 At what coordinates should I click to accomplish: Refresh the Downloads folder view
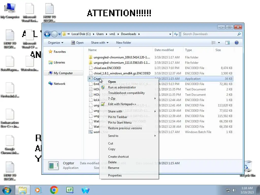pos(176,34)
